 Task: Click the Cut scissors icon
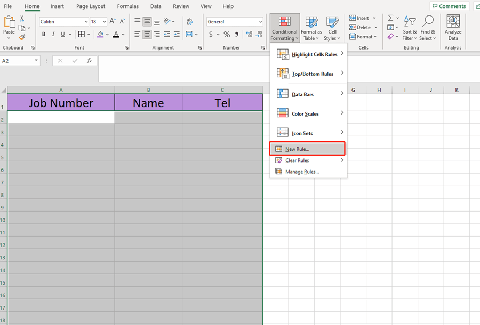(22, 19)
